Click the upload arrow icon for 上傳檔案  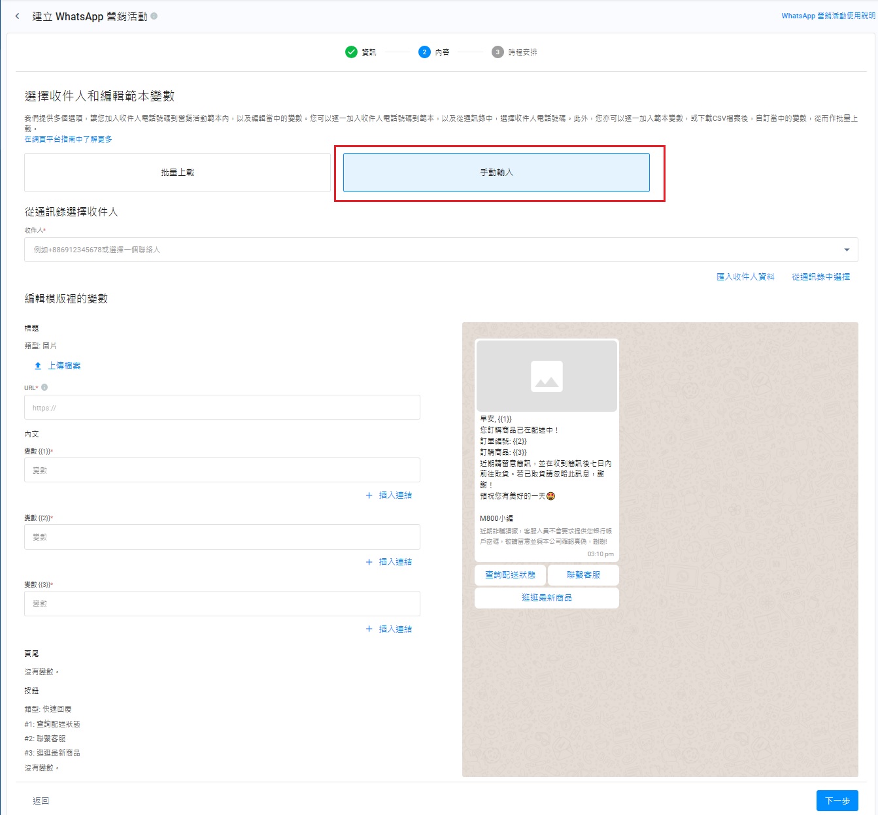pyautogui.click(x=38, y=366)
